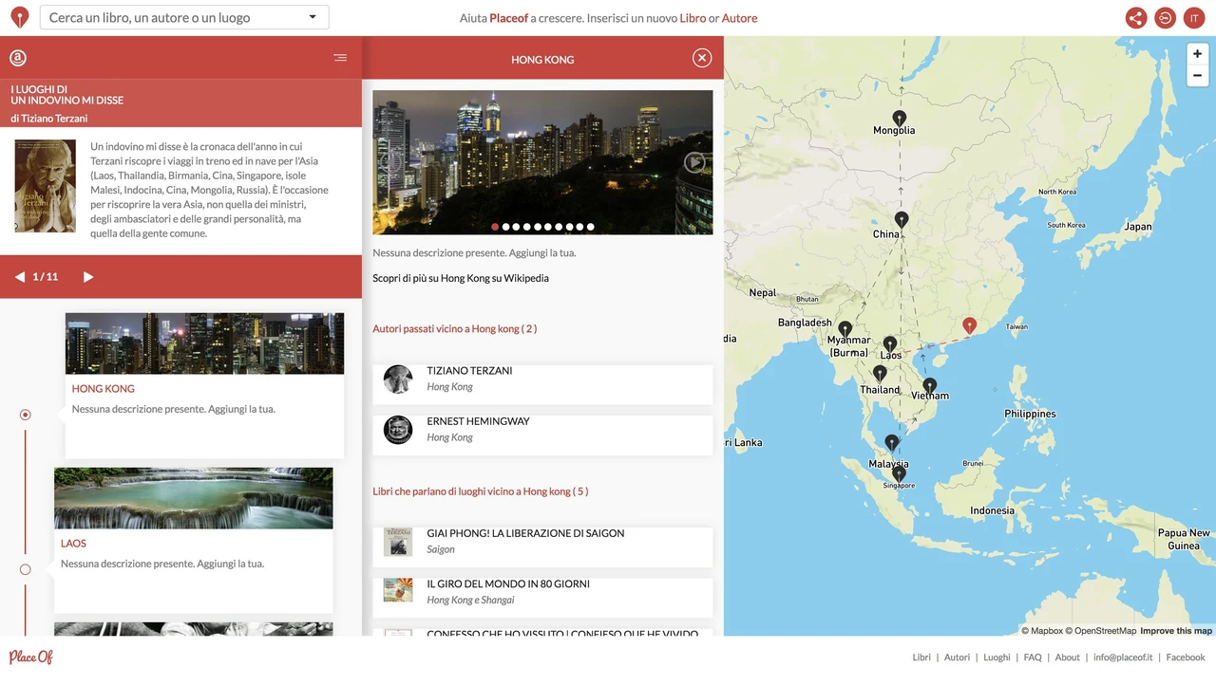Select the first (red) carousel dot
1216x685 pixels.
point(495,227)
